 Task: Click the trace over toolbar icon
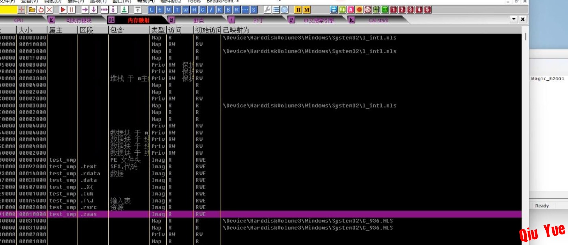pyautogui.click(x=113, y=10)
